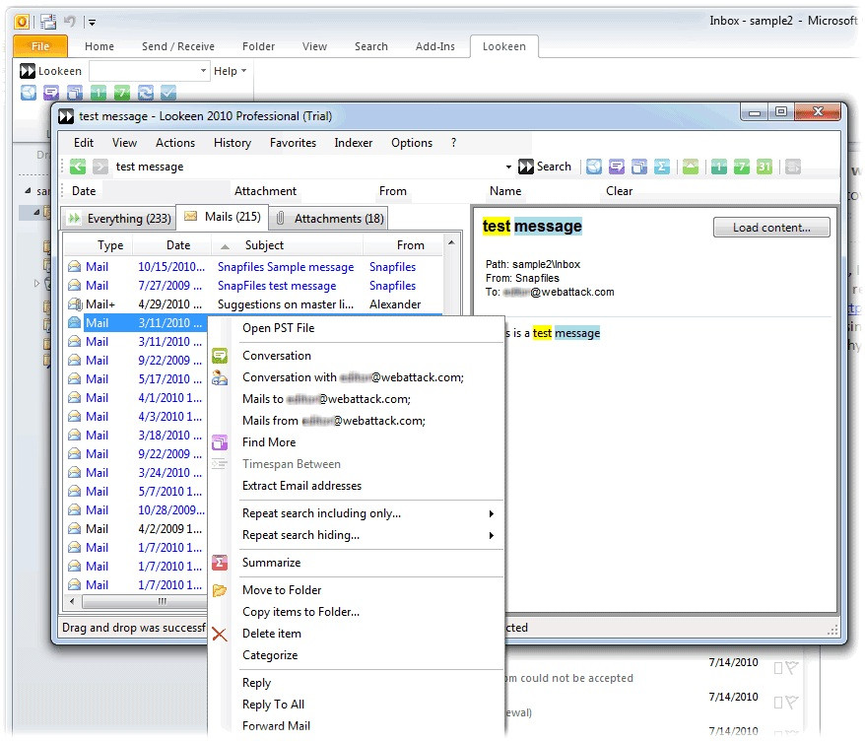Click the grayed-out icon at the toolbar end
865x741 pixels.
(x=793, y=167)
